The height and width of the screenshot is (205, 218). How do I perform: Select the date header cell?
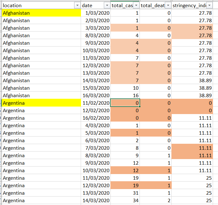96,6
